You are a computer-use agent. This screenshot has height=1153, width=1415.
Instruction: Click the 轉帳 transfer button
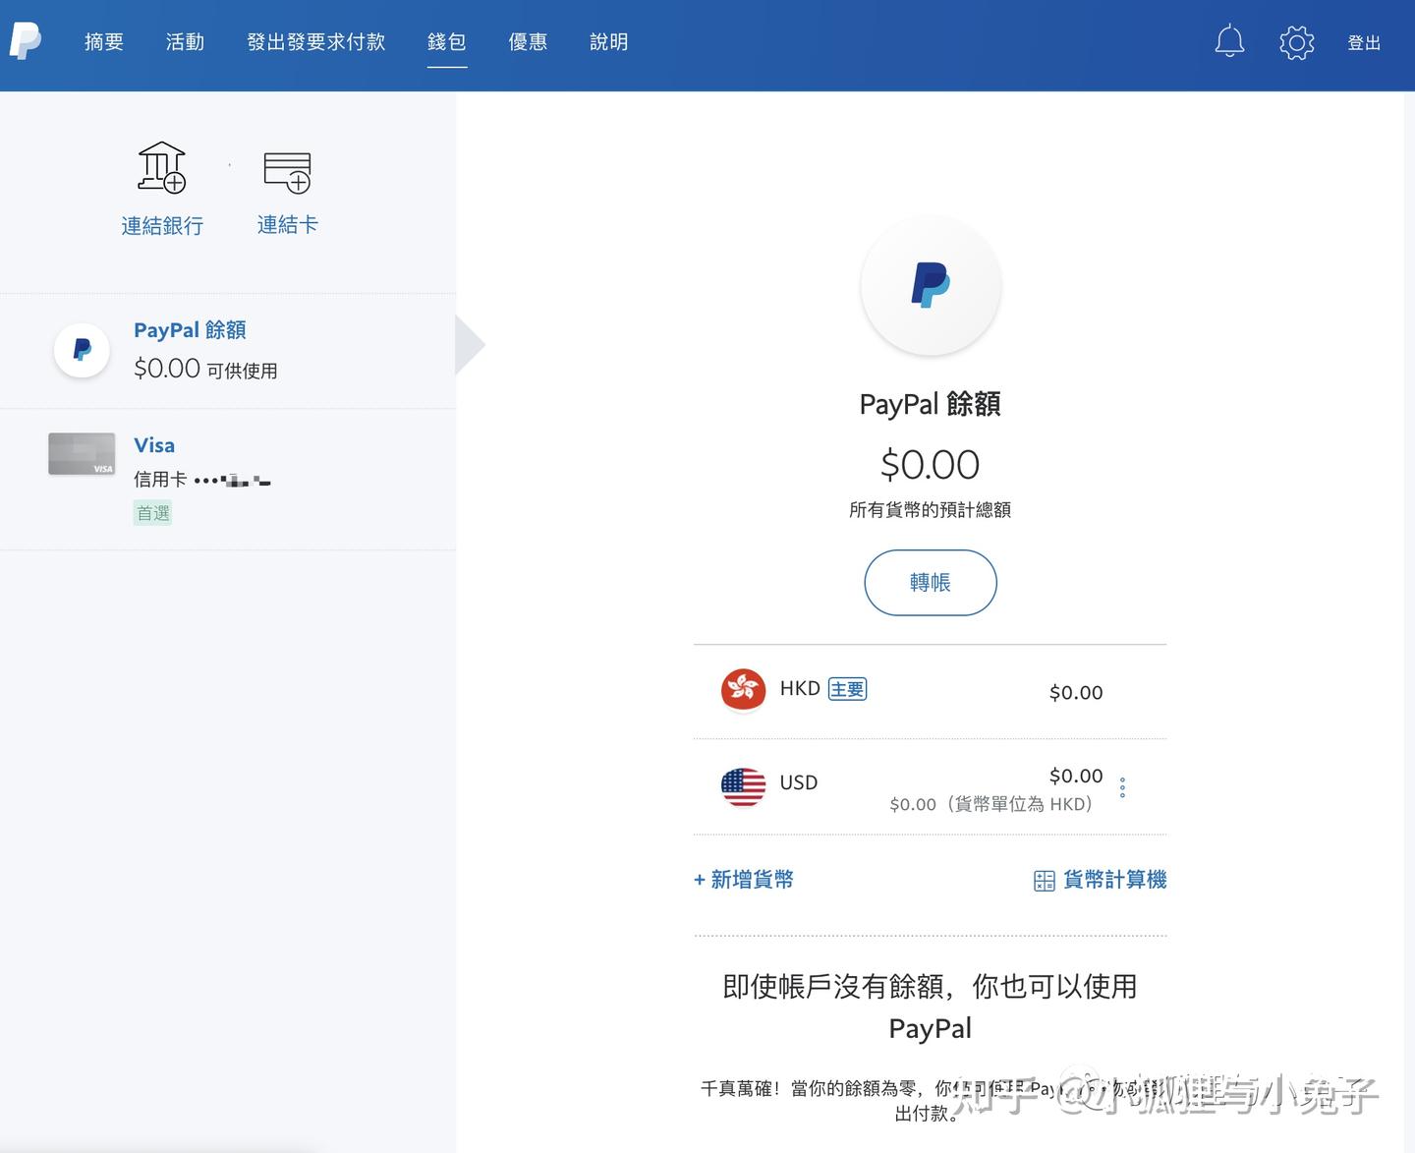[x=930, y=582]
